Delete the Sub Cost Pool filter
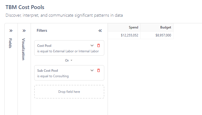Screen dimensions: 202x115 [x=99, y=70]
